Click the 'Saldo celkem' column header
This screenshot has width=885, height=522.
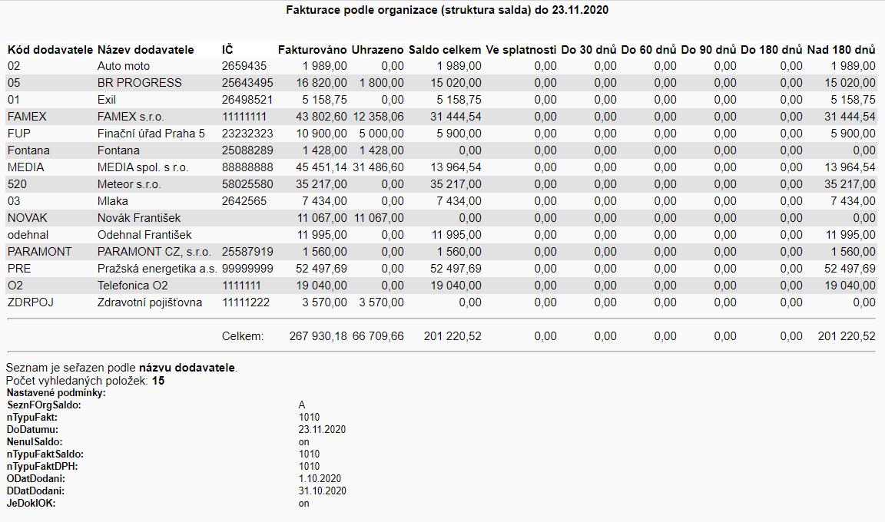tap(445, 49)
